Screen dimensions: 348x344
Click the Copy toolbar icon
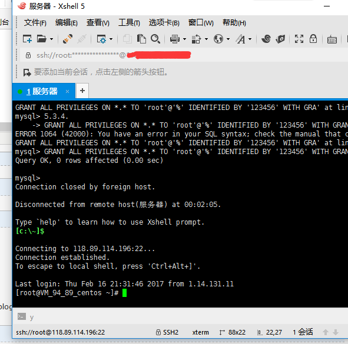click(127, 39)
